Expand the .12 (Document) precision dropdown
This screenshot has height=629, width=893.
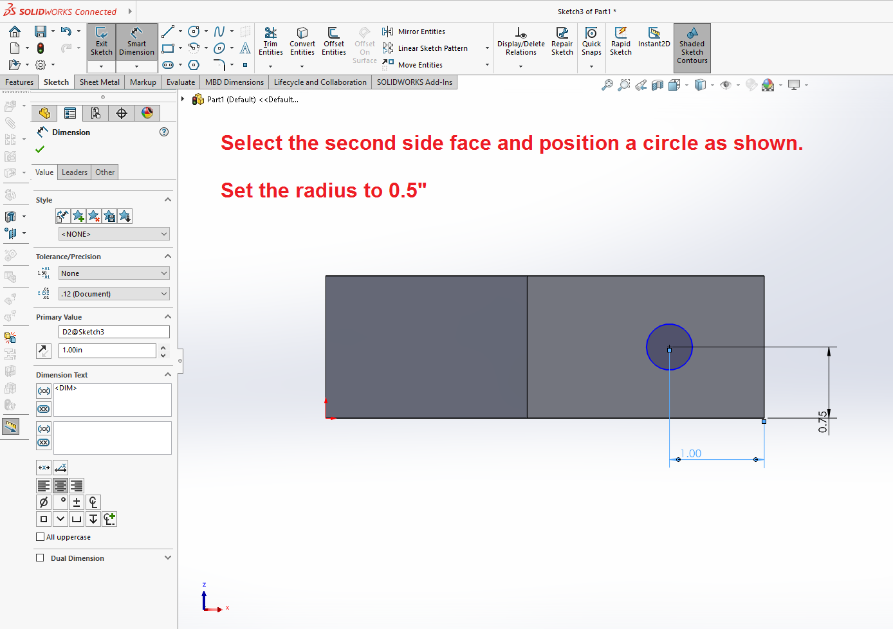pos(114,294)
